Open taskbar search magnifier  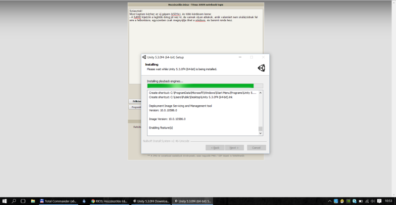coord(14,201)
